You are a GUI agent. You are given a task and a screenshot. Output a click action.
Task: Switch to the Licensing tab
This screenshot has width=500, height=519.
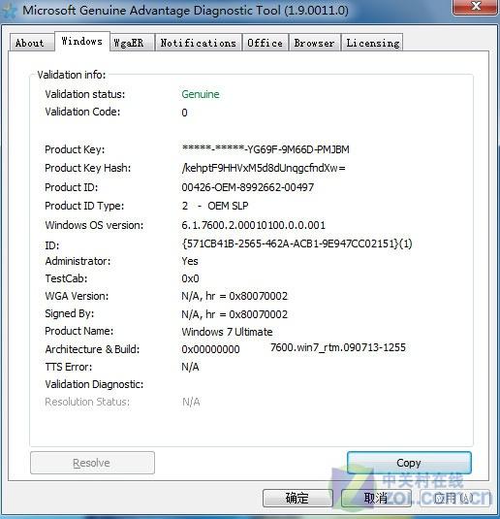tap(372, 43)
